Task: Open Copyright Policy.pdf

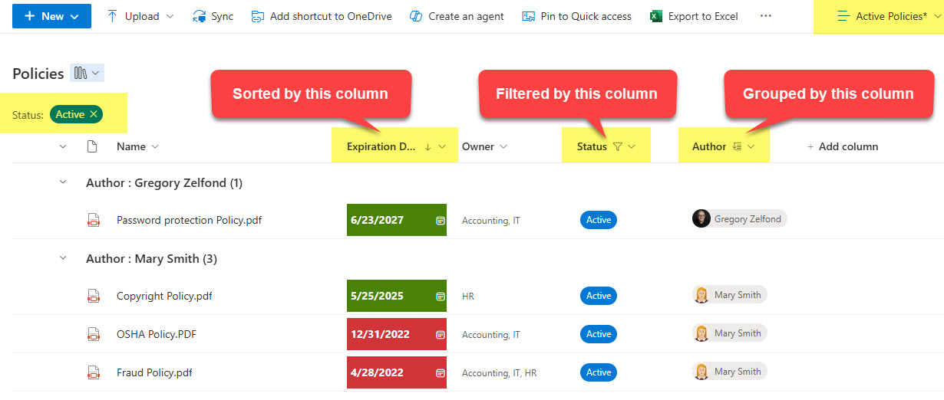Action: click(164, 296)
